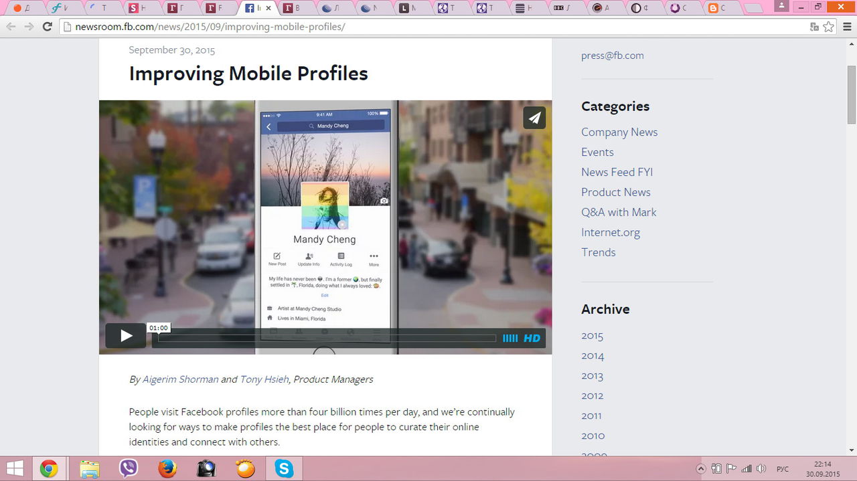Open Viber from the taskbar

[x=129, y=469]
